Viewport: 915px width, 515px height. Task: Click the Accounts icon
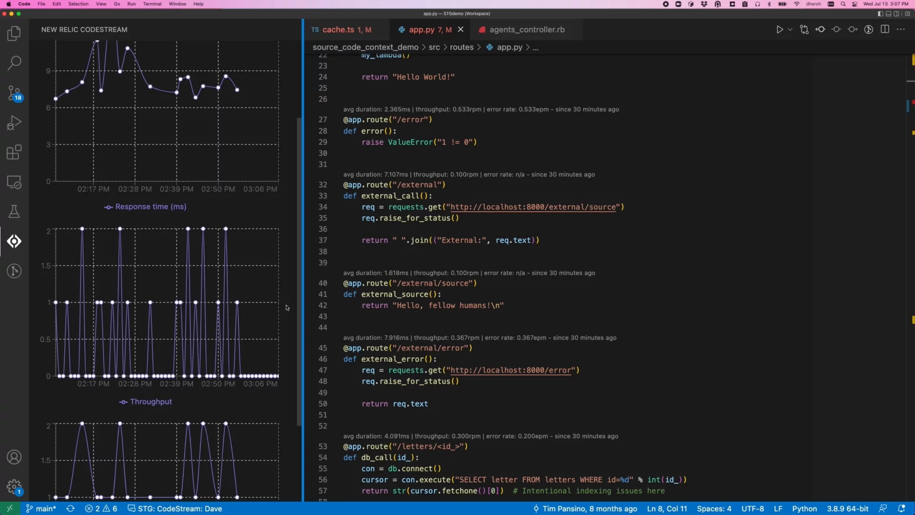(x=14, y=457)
